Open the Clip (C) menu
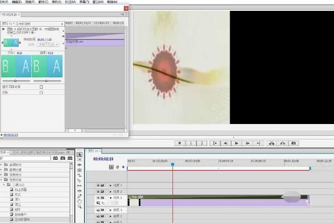 (43, 2)
